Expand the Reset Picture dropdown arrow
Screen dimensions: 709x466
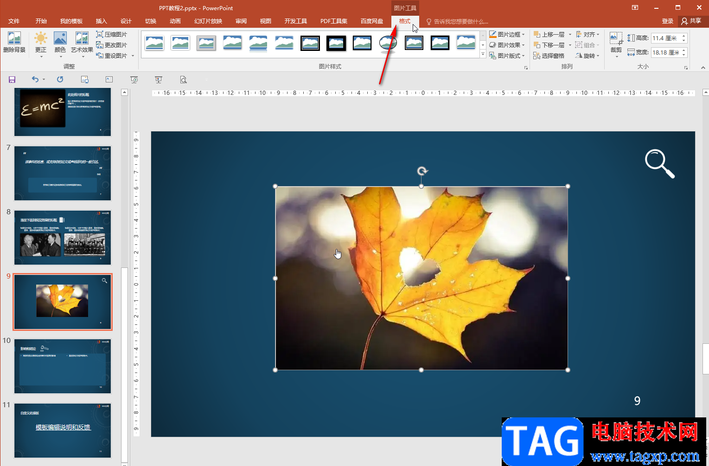pos(133,56)
